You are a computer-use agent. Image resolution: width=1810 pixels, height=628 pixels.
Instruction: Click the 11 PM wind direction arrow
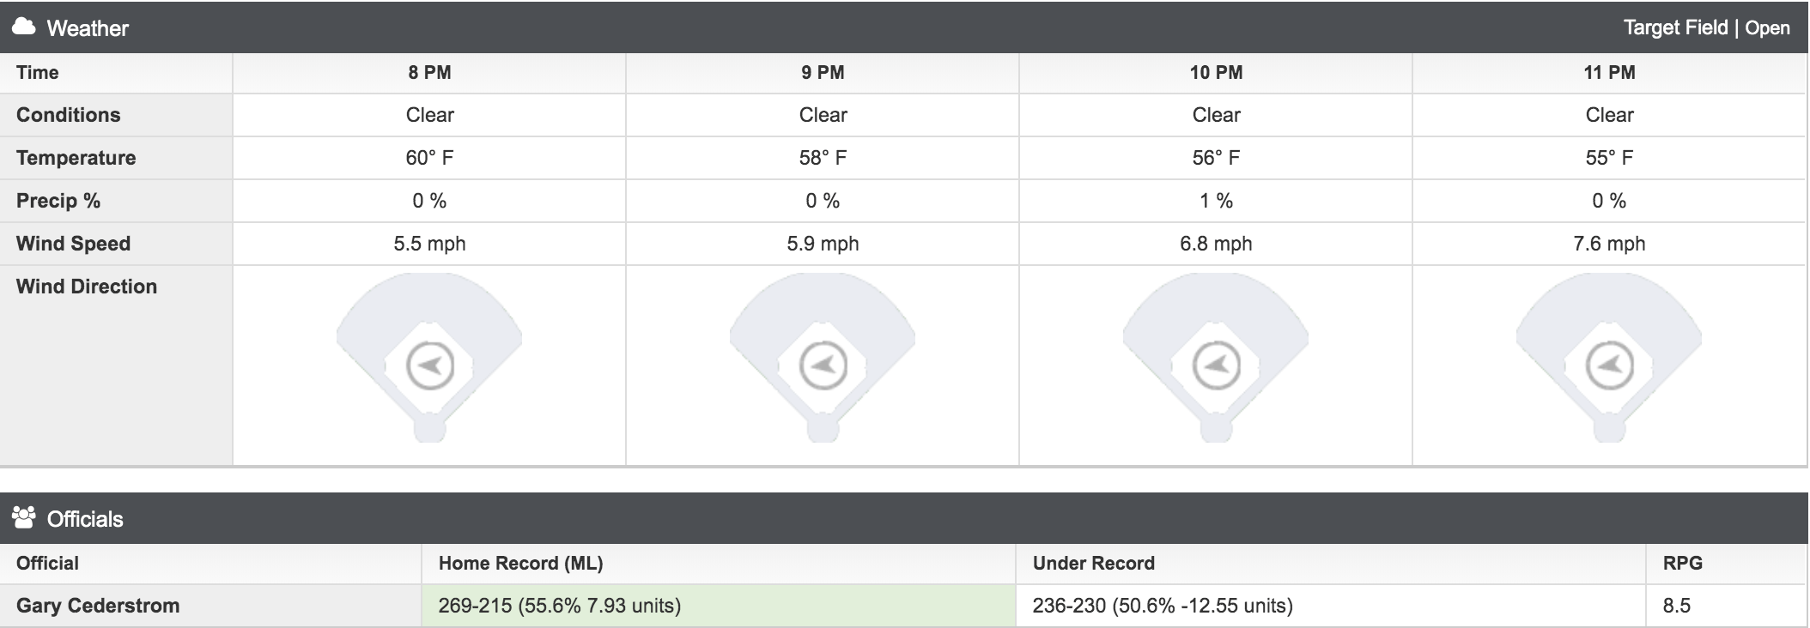click(1609, 367)
